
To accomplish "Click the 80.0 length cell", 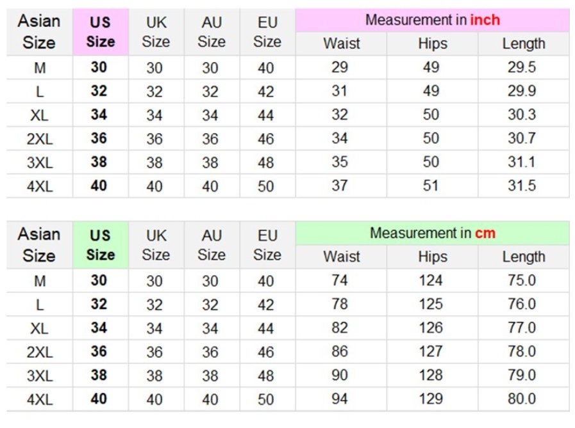I will [522, 399].
